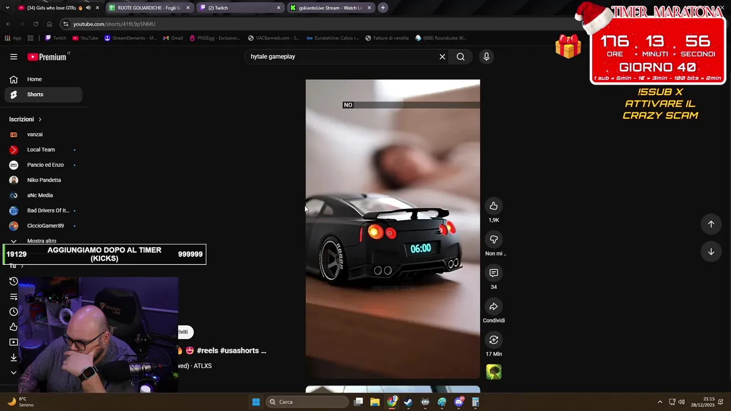This screenshot has height=411, width=731.
Task: Click the address bar URL
Action: (114, 24)
